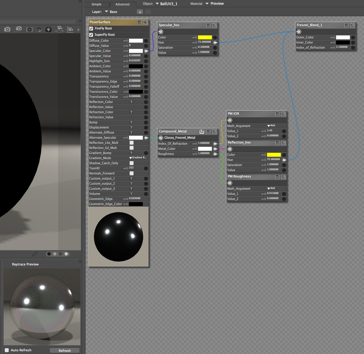
Task: Click the render camera icon in viewport toolbar
Action: click(x=7, y=29)
